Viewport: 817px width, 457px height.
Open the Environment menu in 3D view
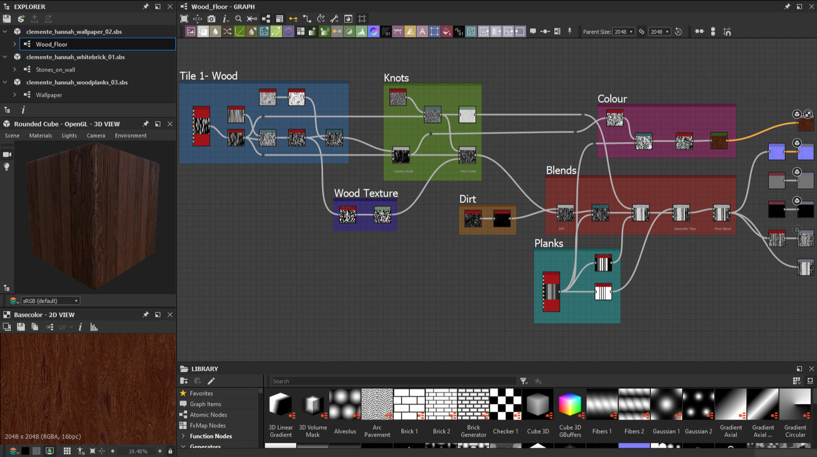point(130,136)
